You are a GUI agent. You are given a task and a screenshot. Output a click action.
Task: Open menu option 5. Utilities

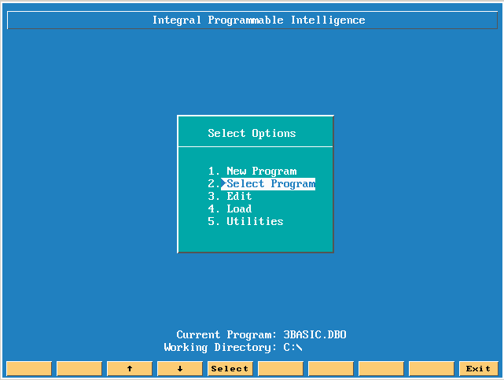click(245, 221)
